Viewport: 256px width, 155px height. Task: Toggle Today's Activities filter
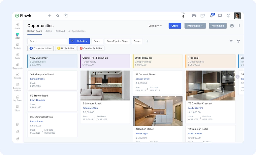click(x=41, y=48)
